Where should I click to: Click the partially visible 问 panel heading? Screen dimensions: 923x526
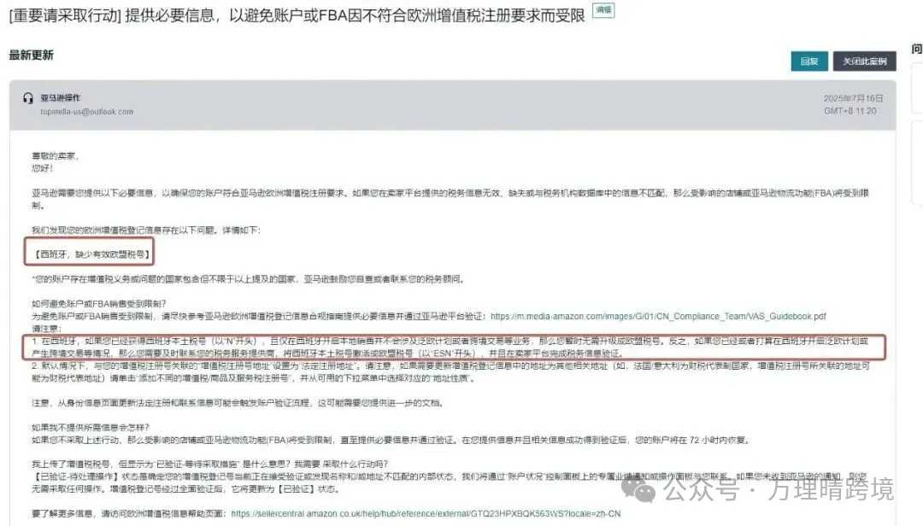pos(916,49)
